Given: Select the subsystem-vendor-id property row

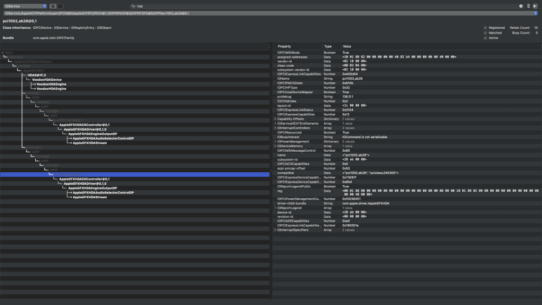Looking at the screenshot, I should (407, 69).
